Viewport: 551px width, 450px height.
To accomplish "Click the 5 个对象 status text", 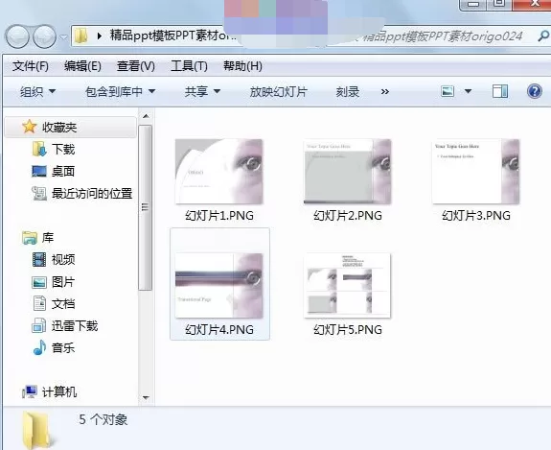I will coord(103,419).
